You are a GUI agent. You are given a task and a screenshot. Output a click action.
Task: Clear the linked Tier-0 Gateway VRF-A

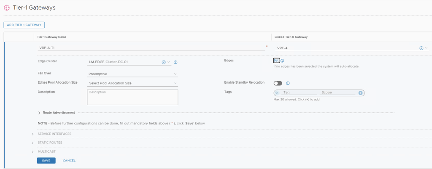pyautogui.click(x=421, y=48)
